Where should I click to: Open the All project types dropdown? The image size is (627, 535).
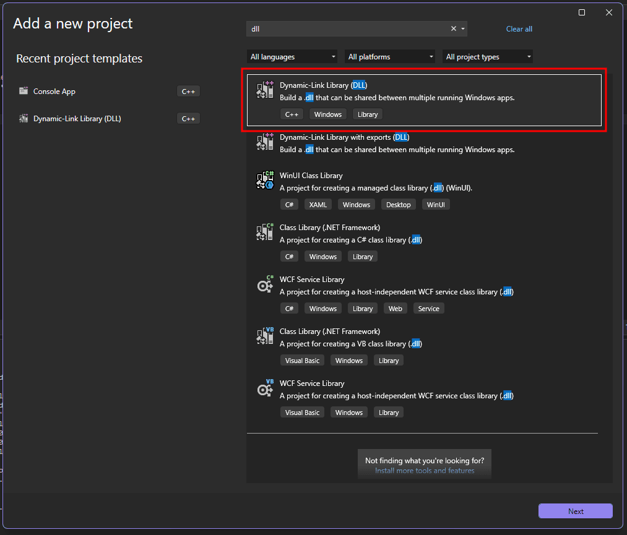click(488, 57)
